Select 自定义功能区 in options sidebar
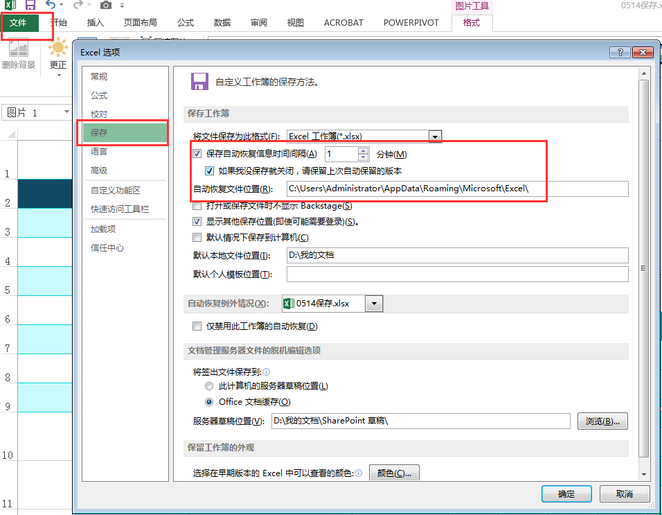 tap(125, 191)
